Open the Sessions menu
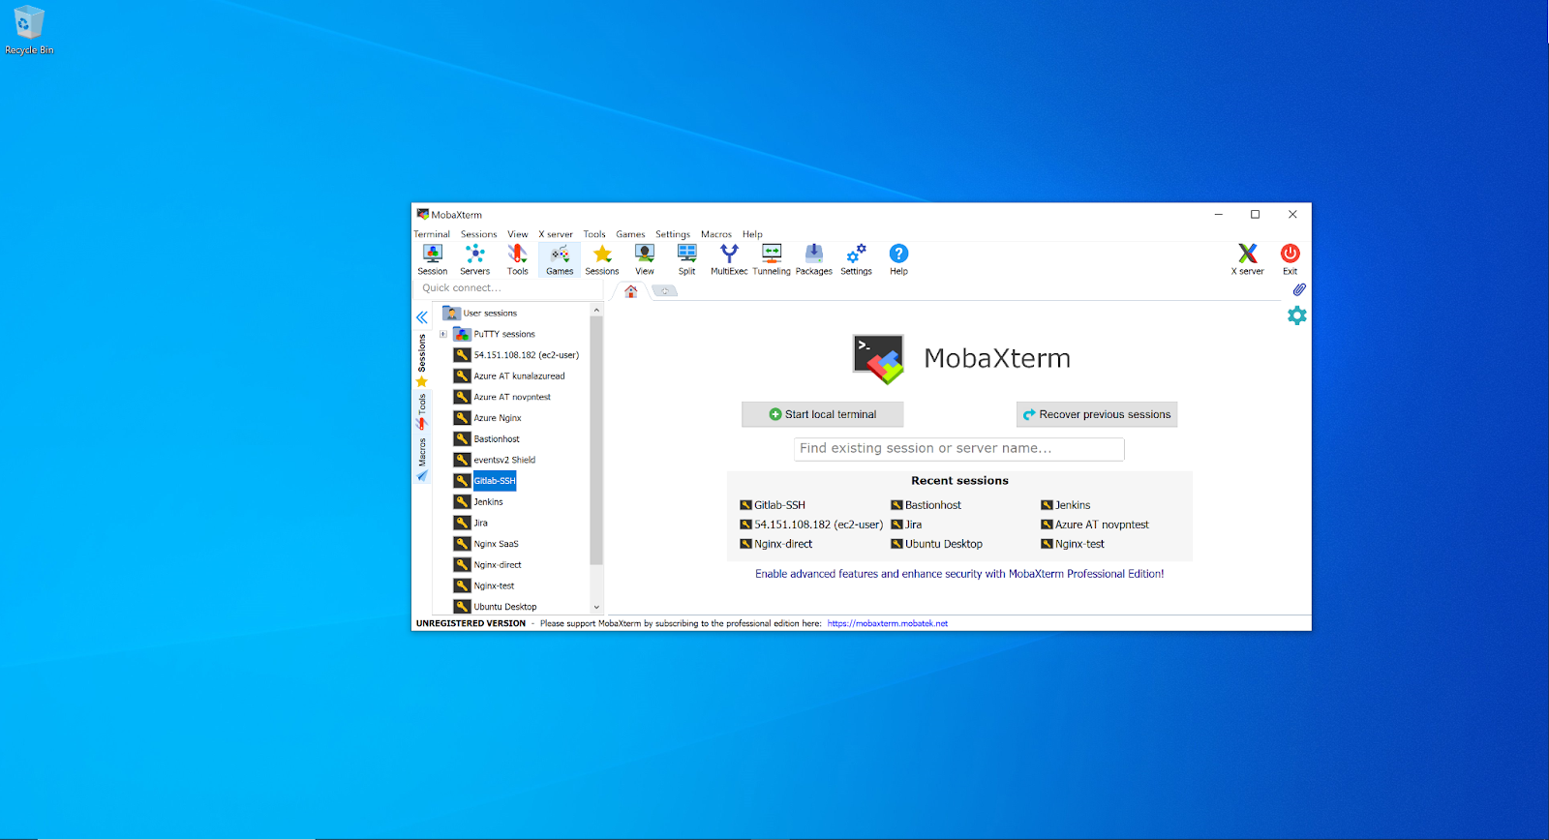 pyautogui.click(x=478, y=234)
